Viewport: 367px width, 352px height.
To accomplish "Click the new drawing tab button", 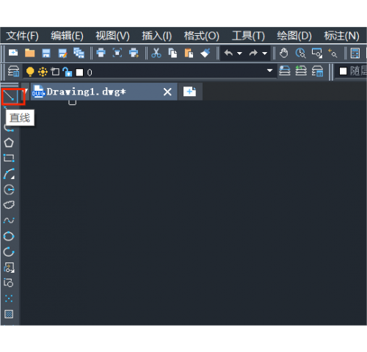I will coord(190,92).
